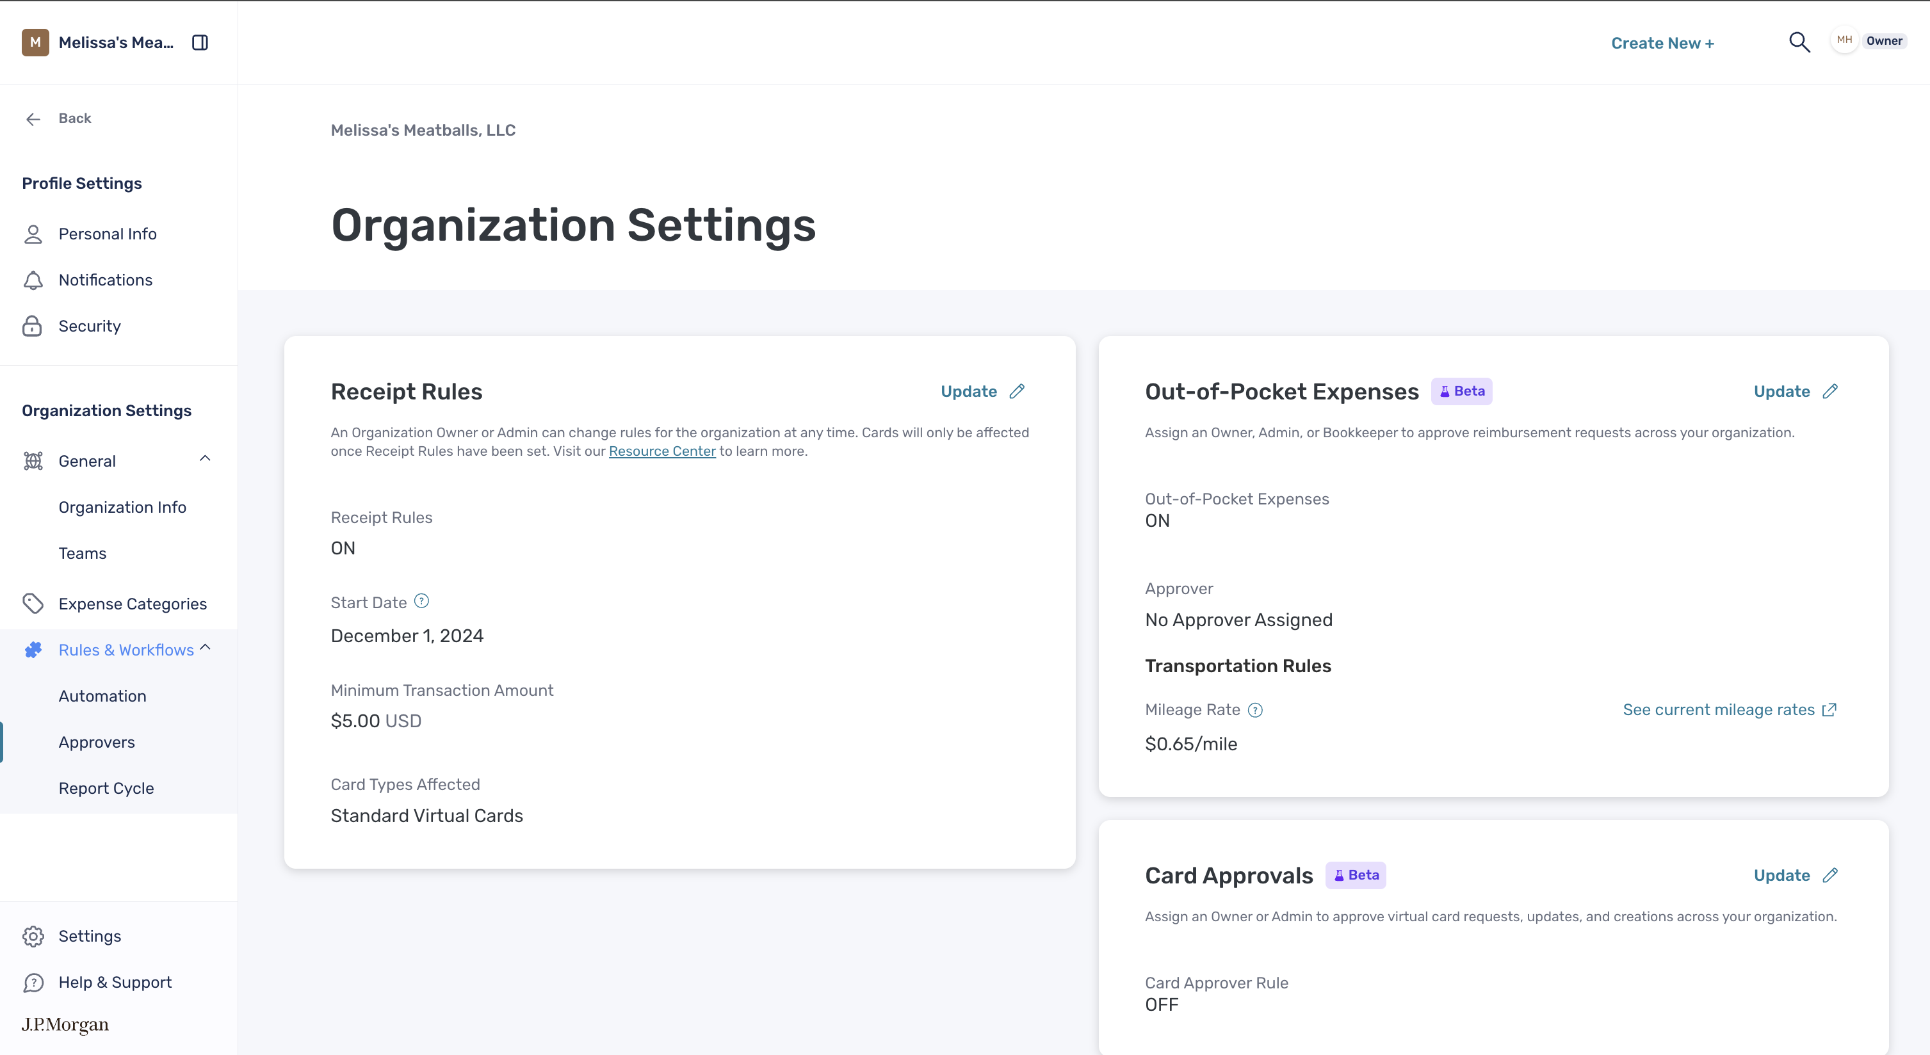Click the Back arrow icon
Image resolution: width=1930 pixels, height=1055 pixels.
pos(33,119)
